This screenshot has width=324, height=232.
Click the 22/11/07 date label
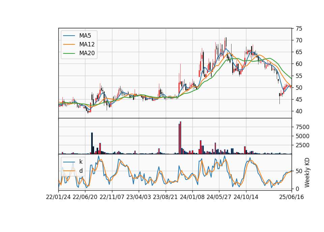tap(112, 197)
